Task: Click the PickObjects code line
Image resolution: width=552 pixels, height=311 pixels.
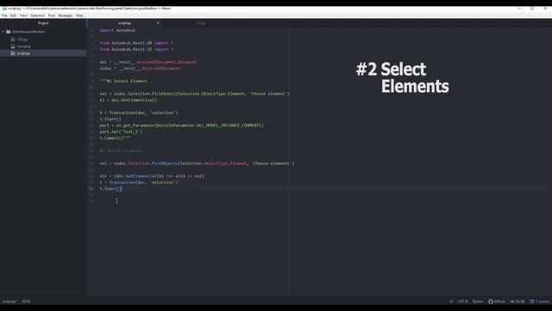Action: pos(197,163)
